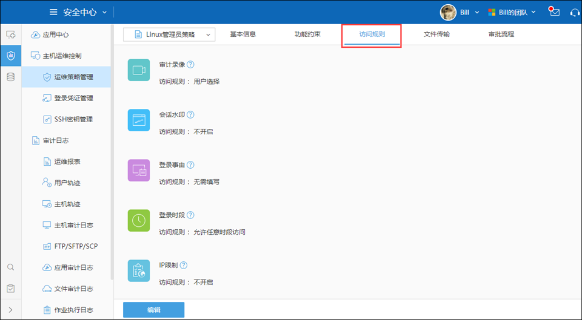The height and width of the screenshot is (320, 582).
Task: Click the sidebar vertical scrollbar
Action: (112, 152)
